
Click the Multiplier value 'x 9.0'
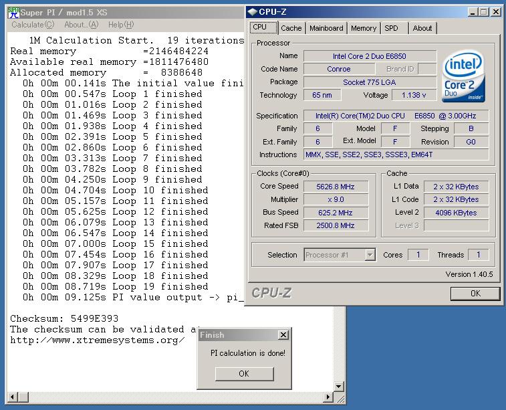[336, 199]
